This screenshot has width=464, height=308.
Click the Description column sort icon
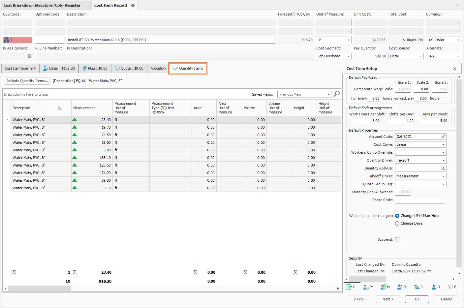click(x=59, y=108)
